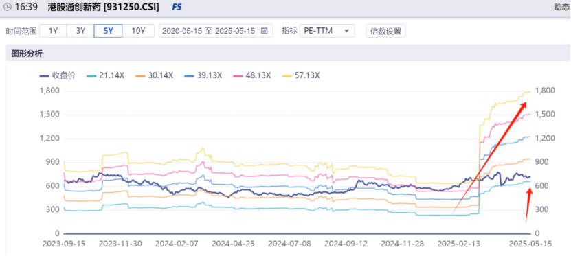Toggle the 48.13X legend series
Viewport: 571px width, 256px height.
click(x=252, y=75)
